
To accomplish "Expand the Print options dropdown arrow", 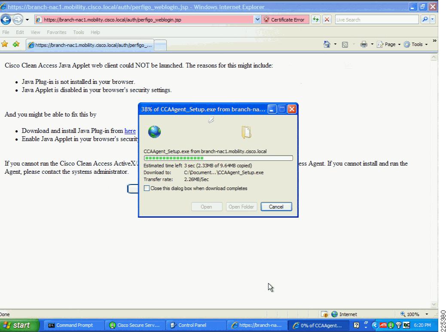I will tap(372, 44).
